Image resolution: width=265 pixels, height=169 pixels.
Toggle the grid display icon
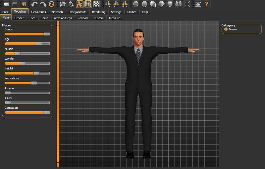88,4
